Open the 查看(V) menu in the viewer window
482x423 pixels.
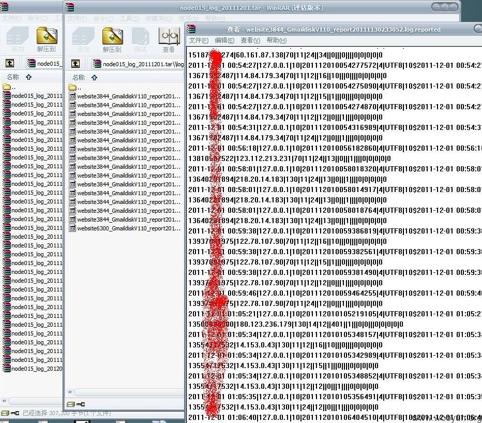click(x=250, y=40)
